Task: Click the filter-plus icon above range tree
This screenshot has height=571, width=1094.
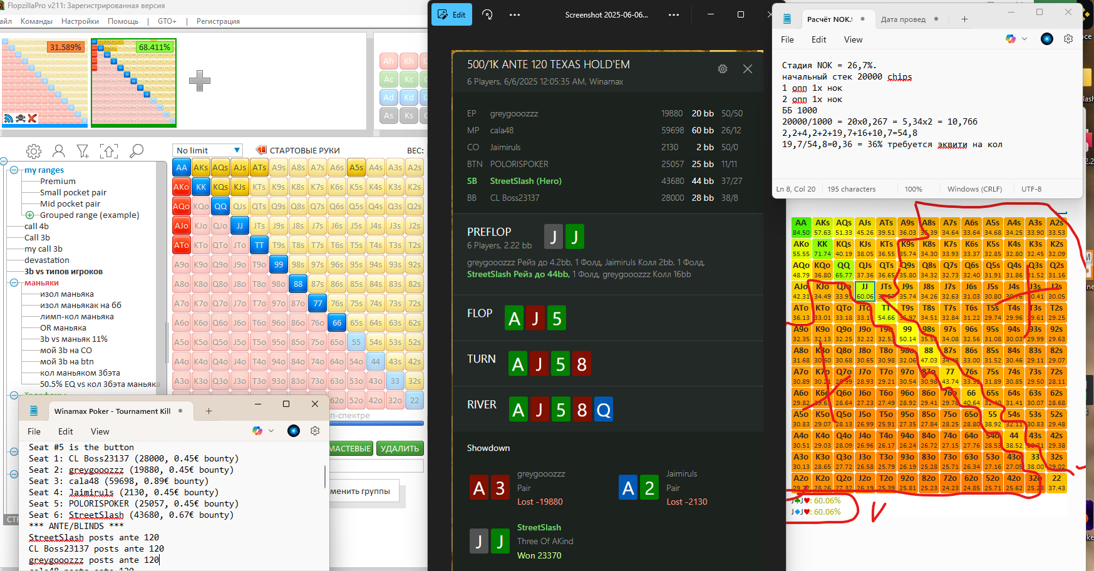Action: [83, 151]
